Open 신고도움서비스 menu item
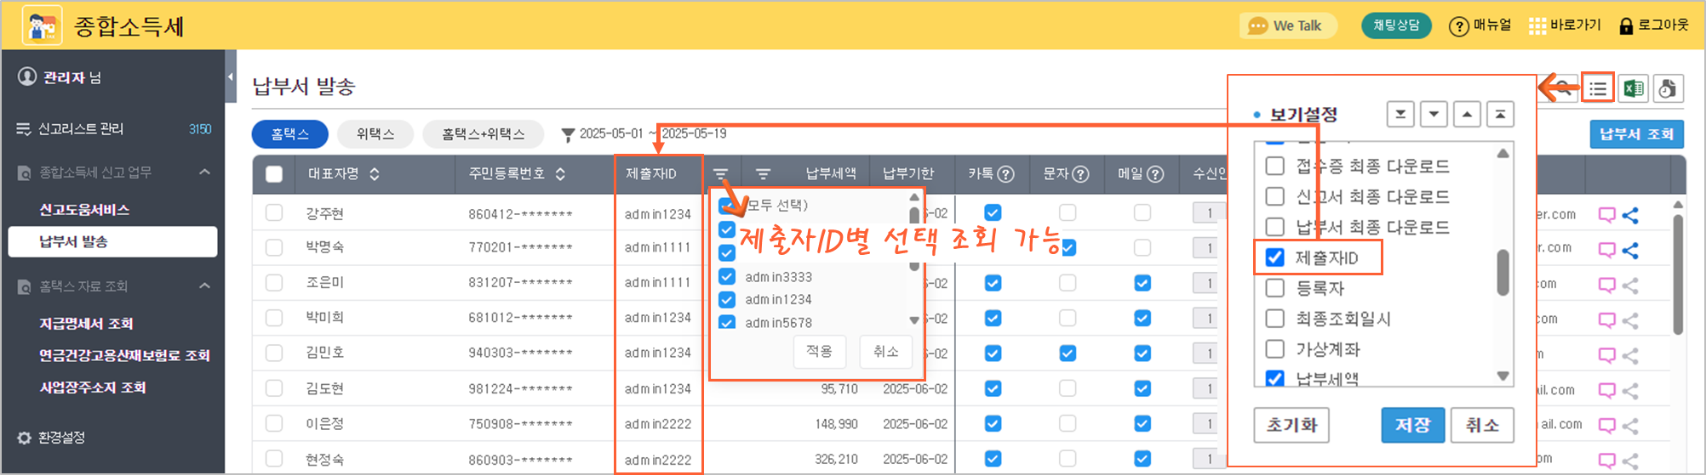The width and height of the screenshot is (1706, 475). (84, 209)
